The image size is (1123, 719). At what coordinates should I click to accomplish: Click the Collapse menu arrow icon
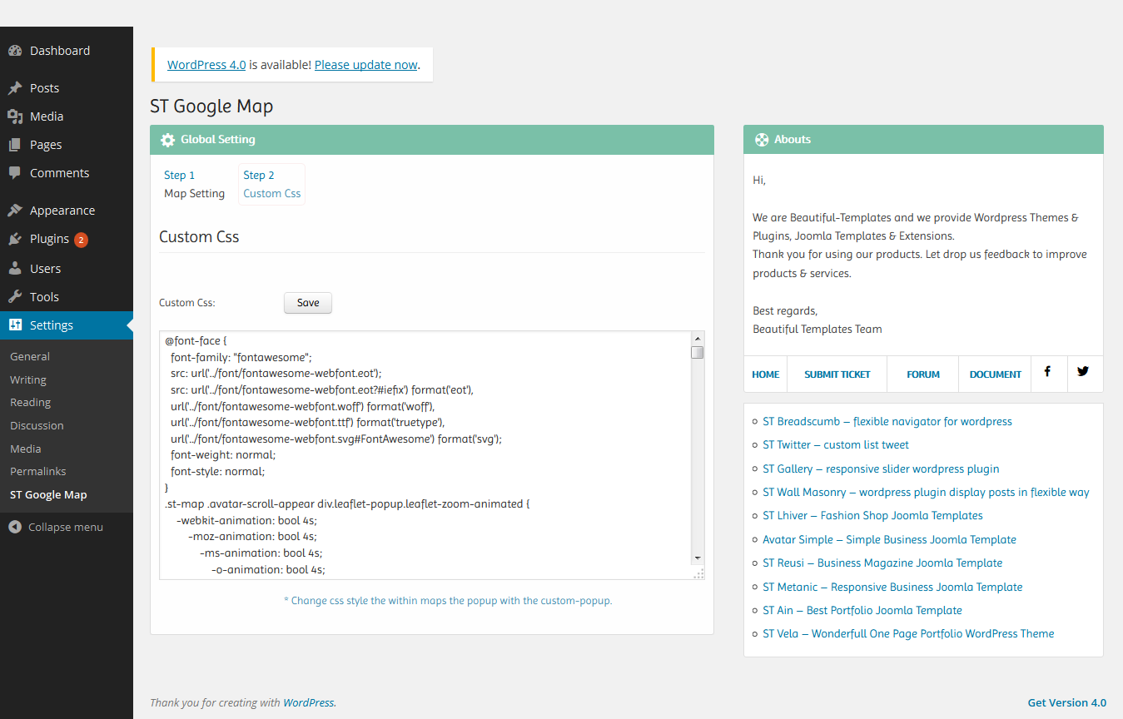(x=15, y=527)
